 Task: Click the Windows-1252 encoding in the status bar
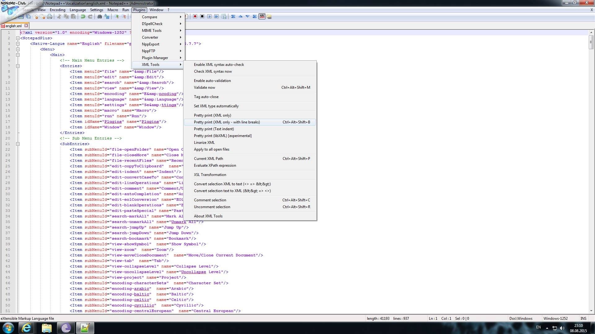(x=555, y=318)
